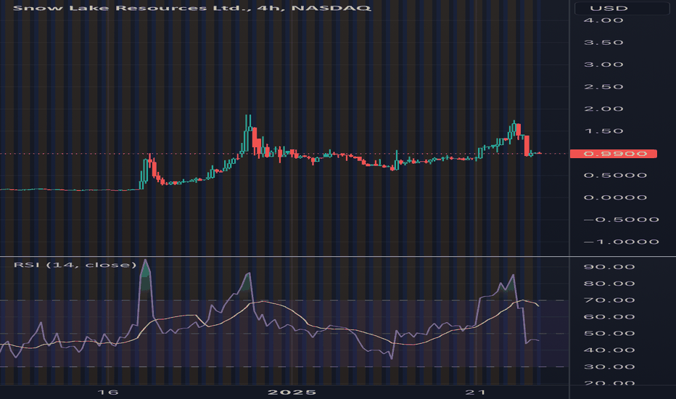Click the 60.00 RSI axis label

click(609, 317)
